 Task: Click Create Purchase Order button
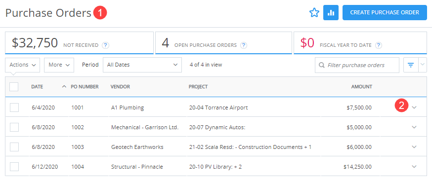[x=385, y=13]
